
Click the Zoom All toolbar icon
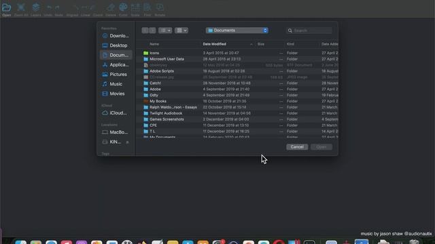coord(21,7)
